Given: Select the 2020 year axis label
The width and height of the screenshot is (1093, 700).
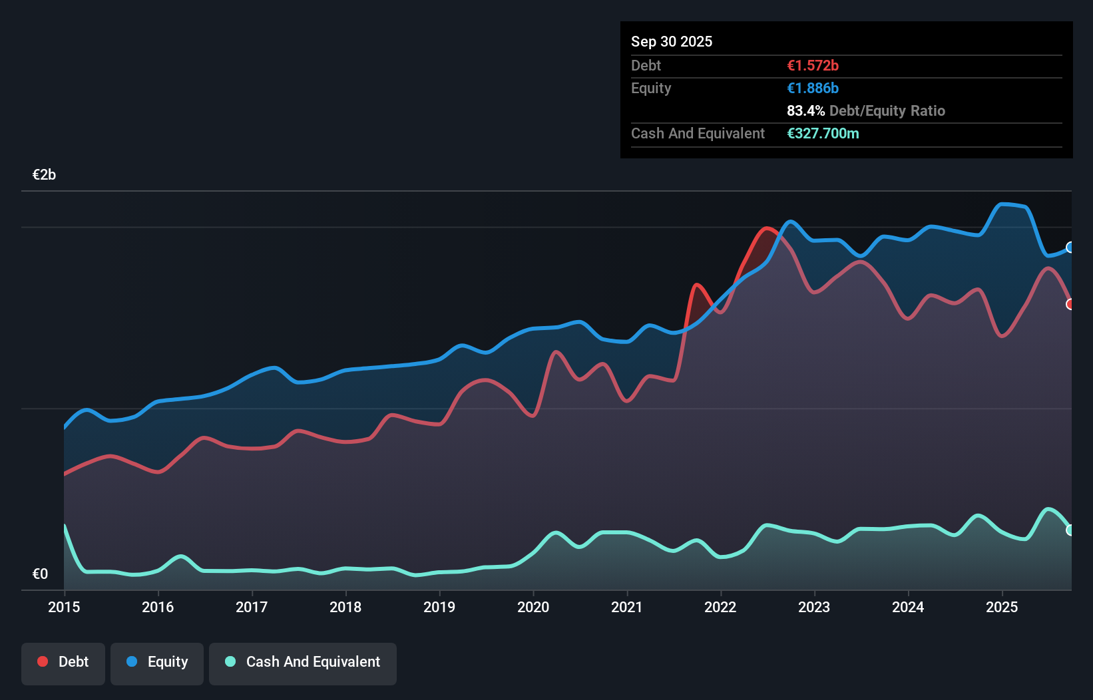Looking at the screenshot, I should [x=533, y=608].
